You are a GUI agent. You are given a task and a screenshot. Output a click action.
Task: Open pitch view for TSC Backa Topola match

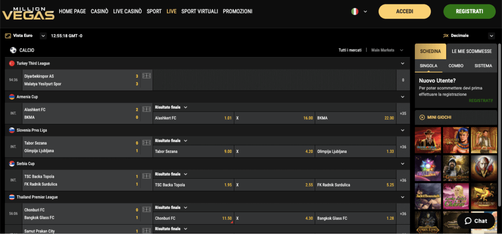point(146,176)
